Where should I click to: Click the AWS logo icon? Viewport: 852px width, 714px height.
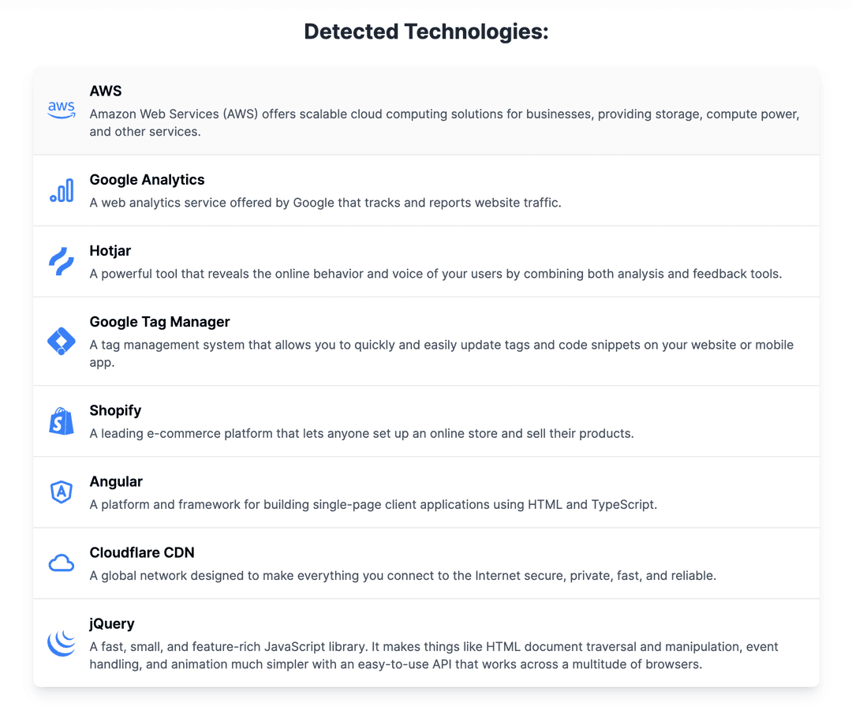(x=62, y=110)
